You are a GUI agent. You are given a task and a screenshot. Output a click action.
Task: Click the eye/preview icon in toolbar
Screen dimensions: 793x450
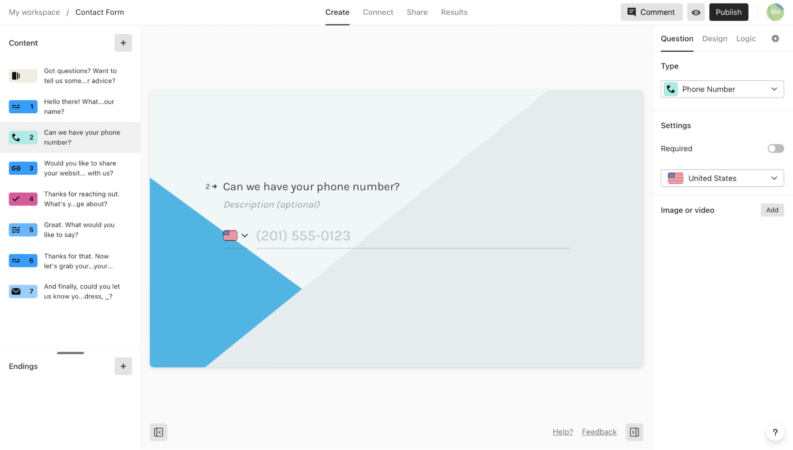click(696, 12)
